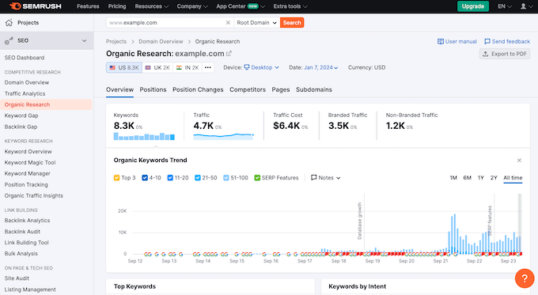
Task: Open the external link icon next to example.com
Action: [x=229, y=54]
